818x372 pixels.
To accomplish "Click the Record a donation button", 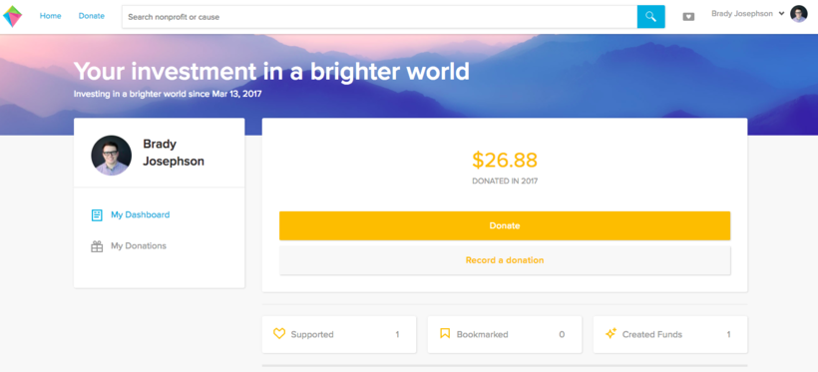I will (505, 260).
